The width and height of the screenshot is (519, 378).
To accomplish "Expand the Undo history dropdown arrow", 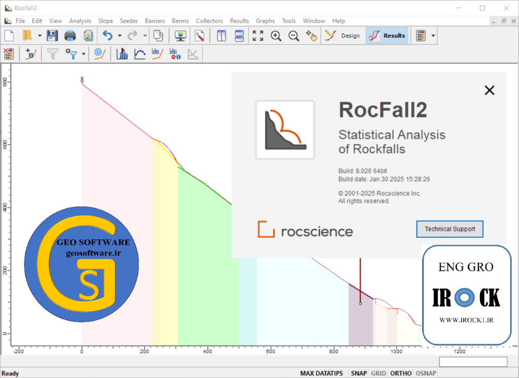I will click(120, 35).
